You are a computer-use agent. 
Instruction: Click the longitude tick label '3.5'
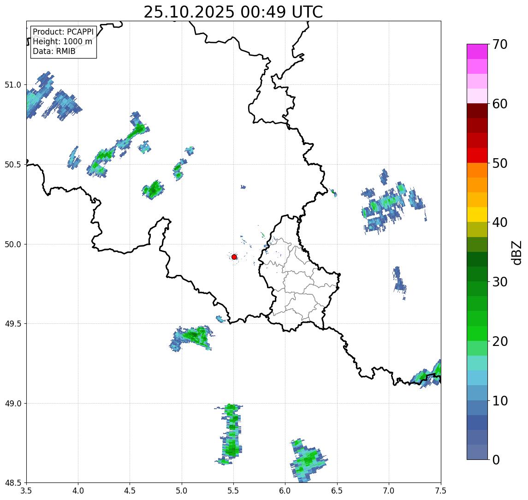click(26, 491)
